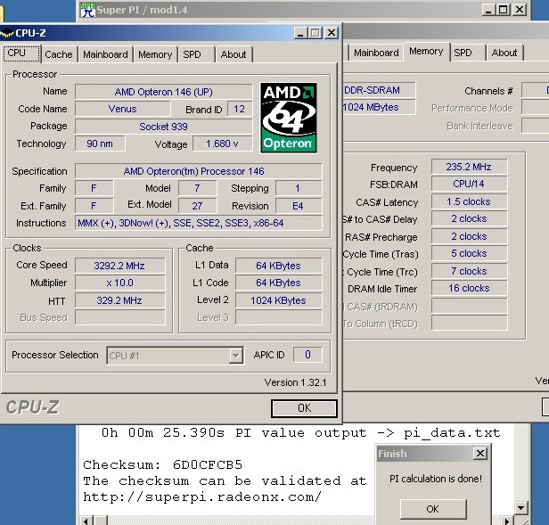The height and width of the screenshot is (525, 549).
Task: Click the core speed value '3292.2 MHz'
Action: (119, 266)
